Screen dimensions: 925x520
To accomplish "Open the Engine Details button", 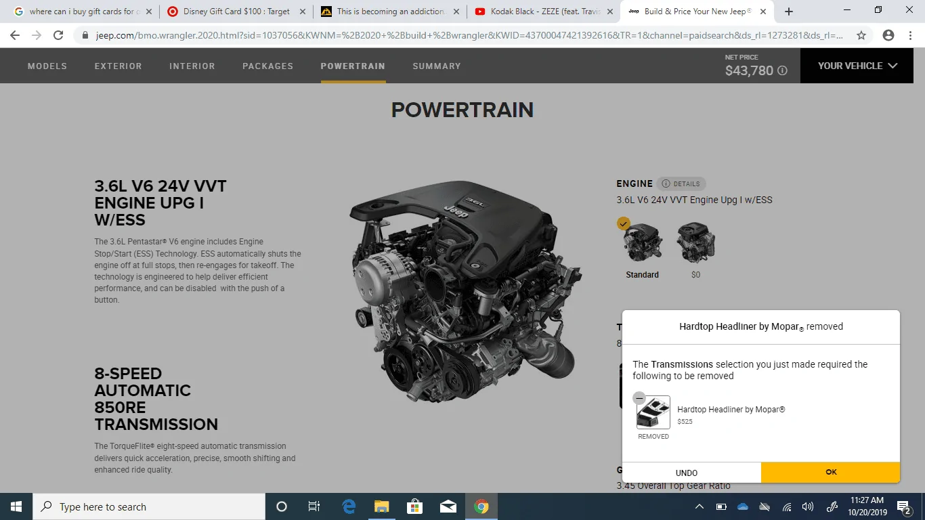I will pyautogui.click(x=681, y=183).
